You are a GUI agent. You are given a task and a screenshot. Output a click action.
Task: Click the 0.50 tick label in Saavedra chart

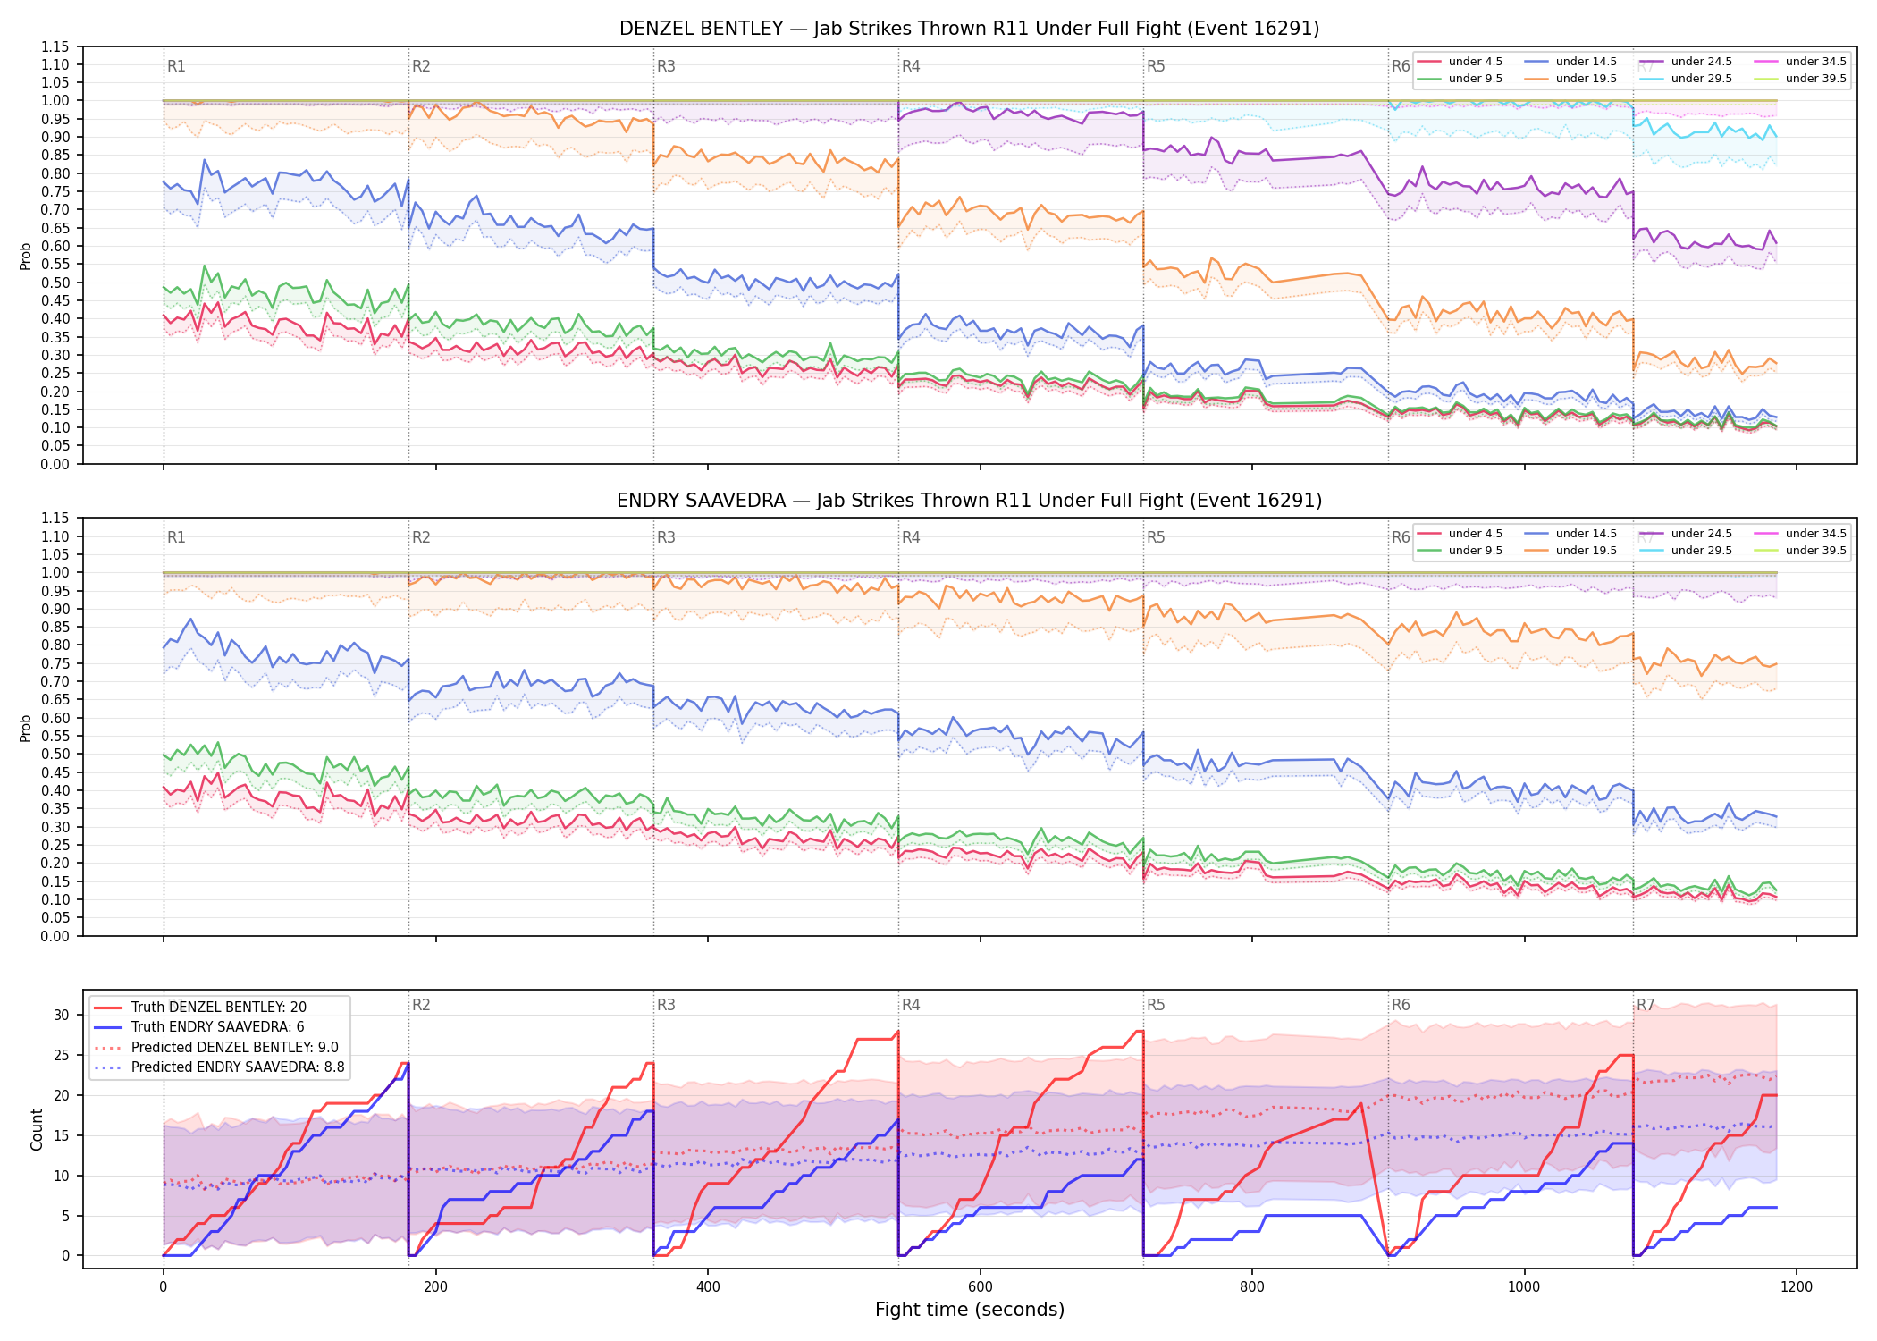click(57, 754)
